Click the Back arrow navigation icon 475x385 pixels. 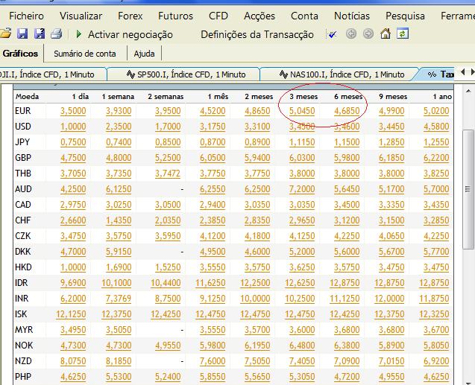pos(351,34)
